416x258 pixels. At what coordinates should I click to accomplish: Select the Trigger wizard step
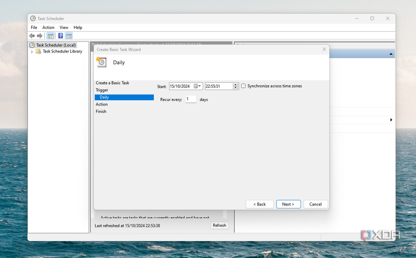(x=102, y=90)
